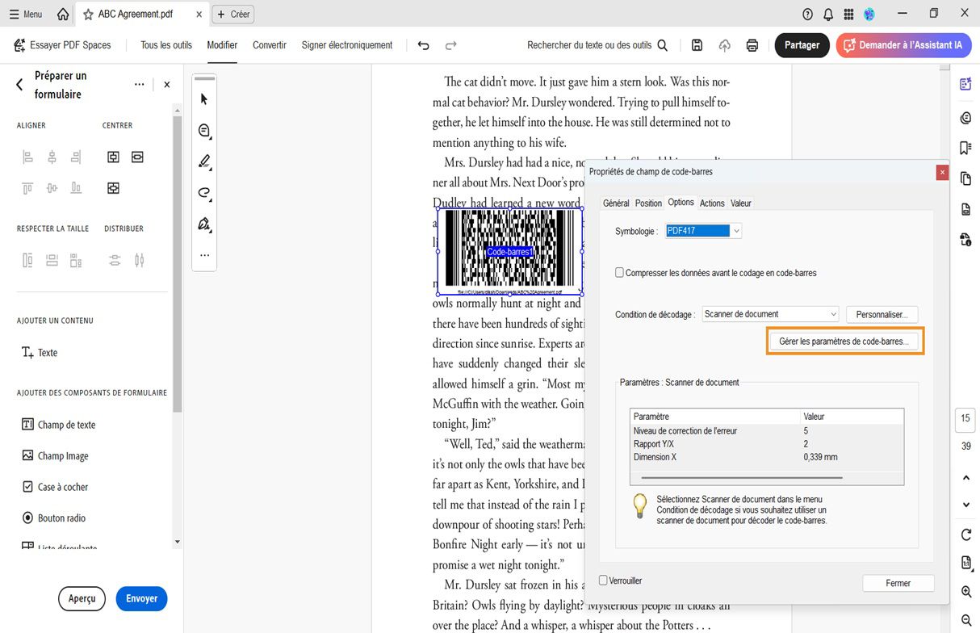980x633 pixels.
Task: Open the notifications bell
Action: click(x=828, y=15)
